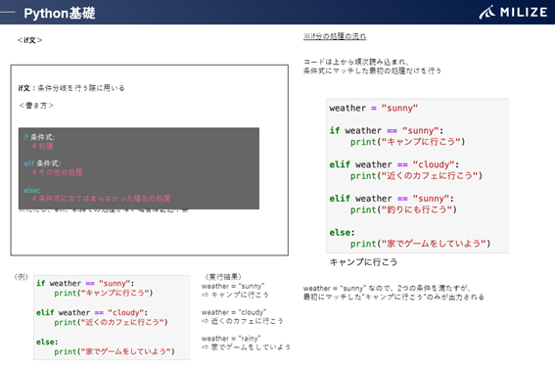Click 'if weather == "sunny":' in the example code
The image size is (555, 366).
[x=85, y=283]
